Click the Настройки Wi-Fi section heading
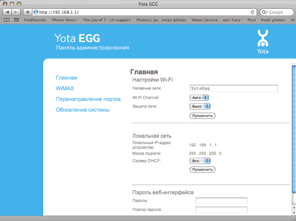The image size is (296, 221). click(152, 80)
